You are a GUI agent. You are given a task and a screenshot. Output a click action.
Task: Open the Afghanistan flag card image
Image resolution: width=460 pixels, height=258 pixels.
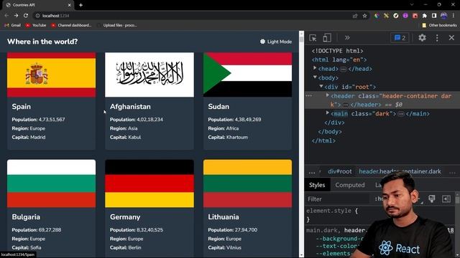(x=149, y=75)
